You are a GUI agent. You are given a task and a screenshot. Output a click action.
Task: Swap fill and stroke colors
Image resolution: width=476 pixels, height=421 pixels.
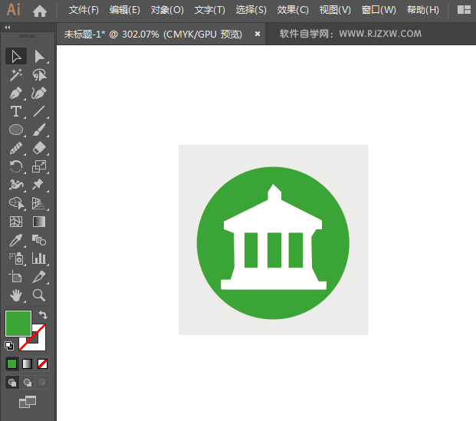[x=43, y=314]
